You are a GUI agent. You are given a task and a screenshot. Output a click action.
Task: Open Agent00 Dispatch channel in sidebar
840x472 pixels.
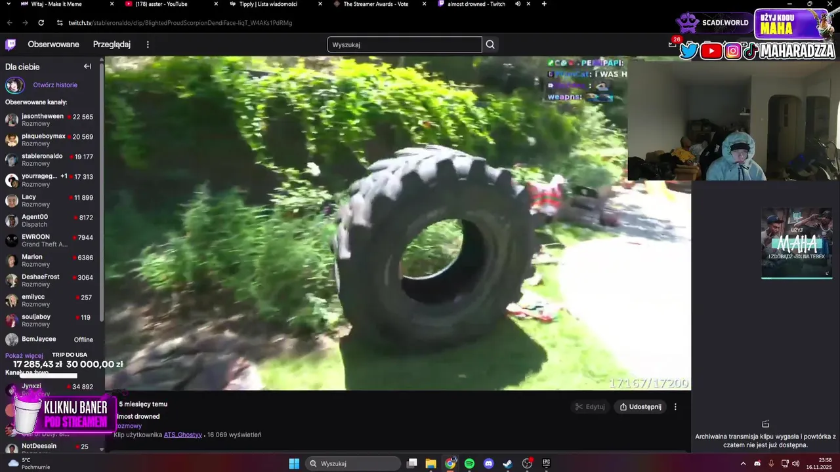pyautogui.click(x=50, y=220)
